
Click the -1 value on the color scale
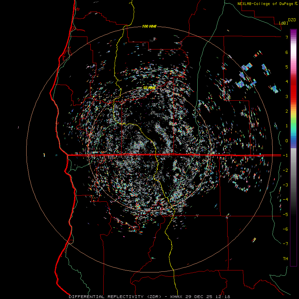pos(285,155)
